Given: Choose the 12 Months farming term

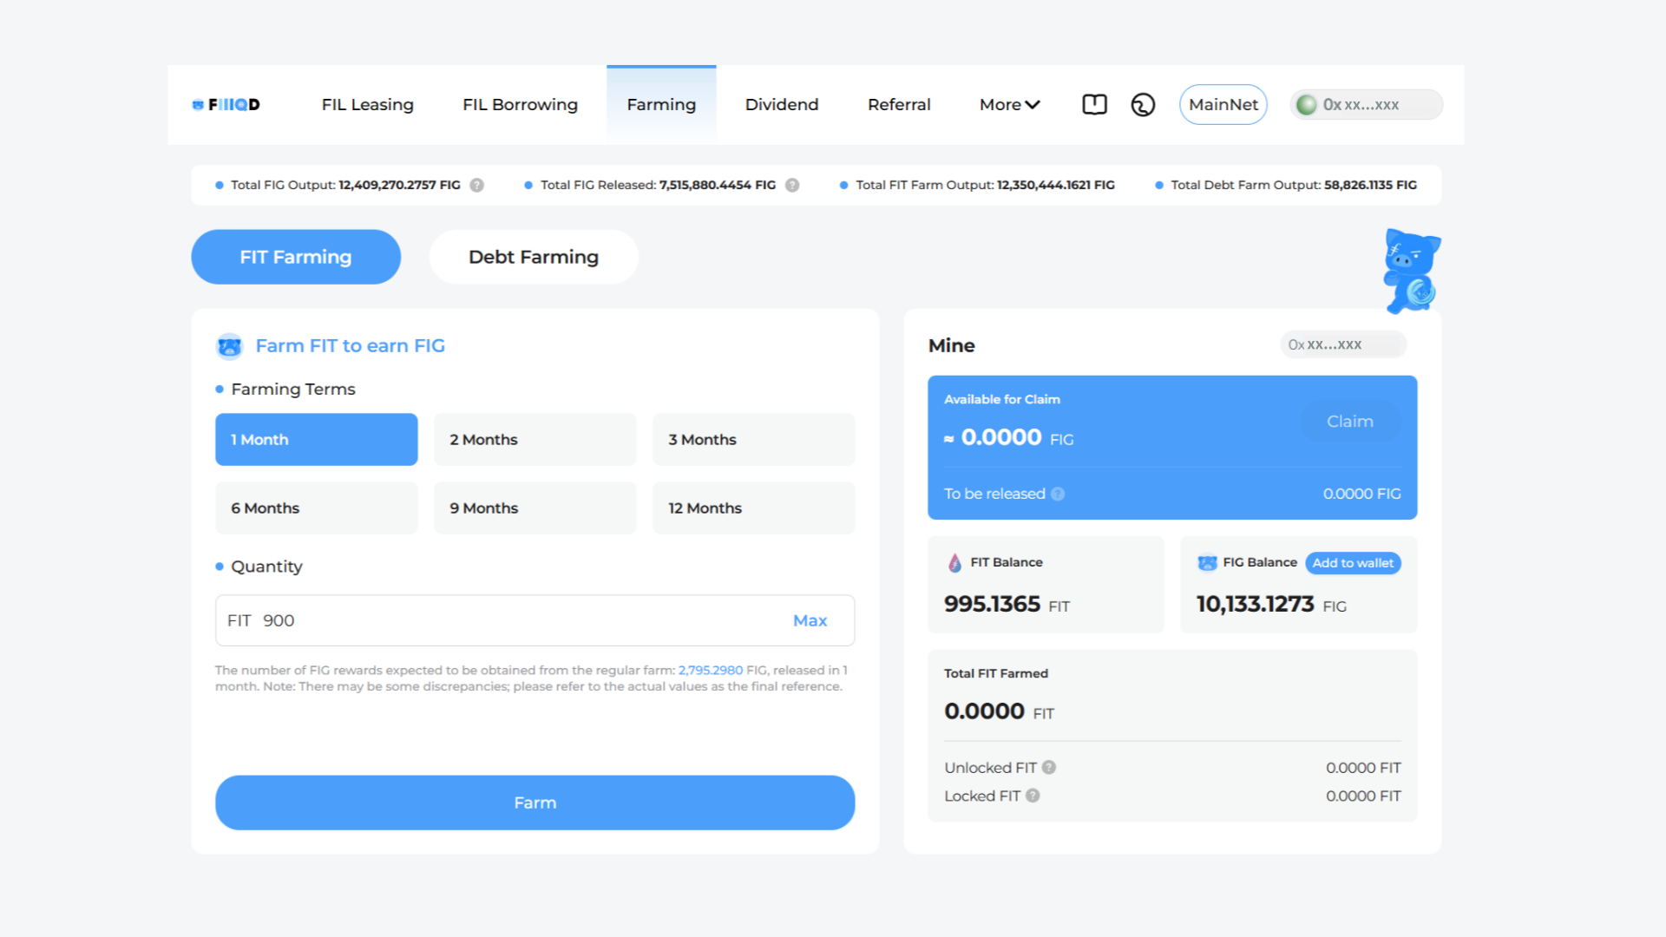Looking at the screenshot, I should point(753,508).
